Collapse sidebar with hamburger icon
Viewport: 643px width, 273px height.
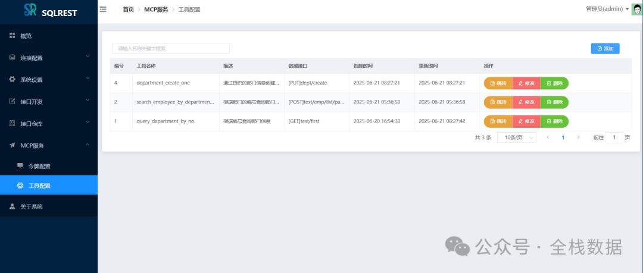103,9
